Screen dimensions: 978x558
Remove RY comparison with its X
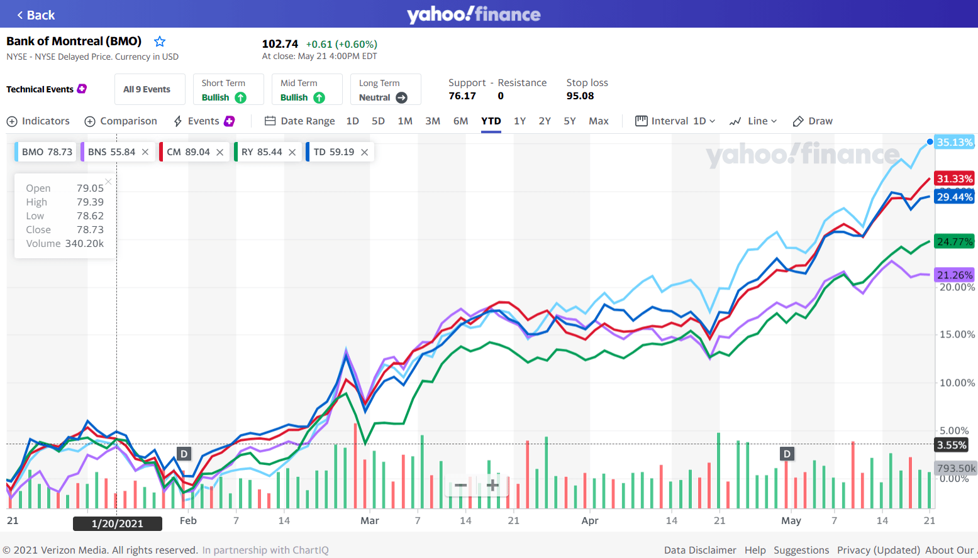292,152
